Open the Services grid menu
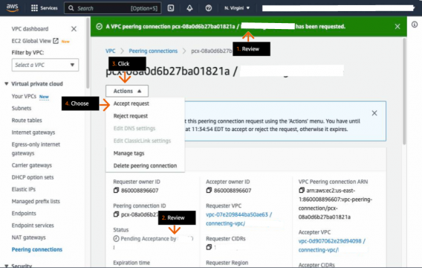 [44, 8]
